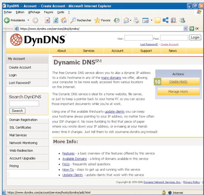The height and width of the screenshot is (195, 204).
Task: Open the many domains link
Action: click(x=111, y=78)
